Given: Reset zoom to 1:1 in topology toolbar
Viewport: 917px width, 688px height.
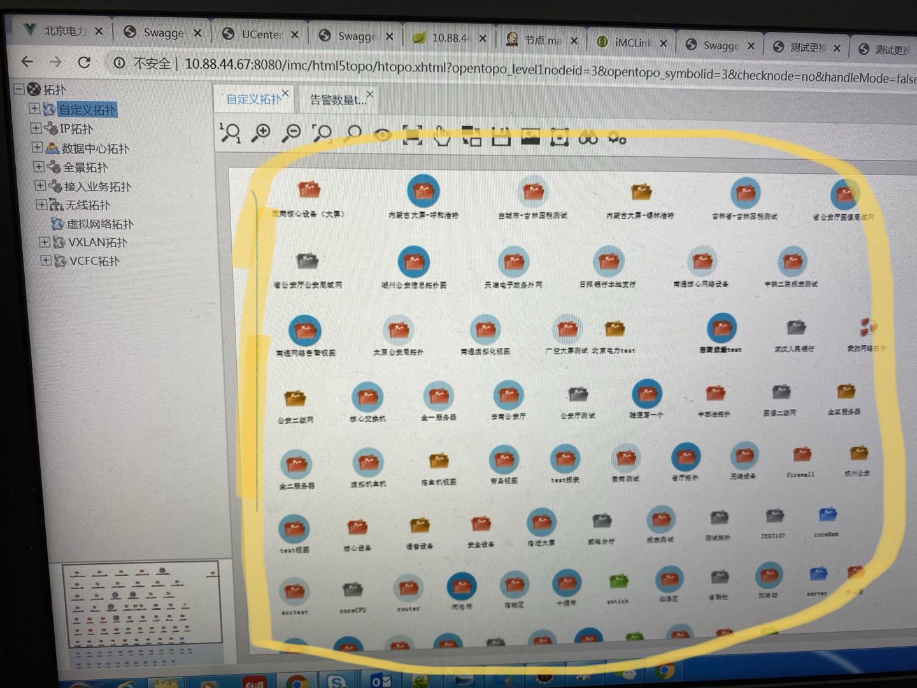Looking at the screenshot, I should pyautogui.click(x=230, y=133).
